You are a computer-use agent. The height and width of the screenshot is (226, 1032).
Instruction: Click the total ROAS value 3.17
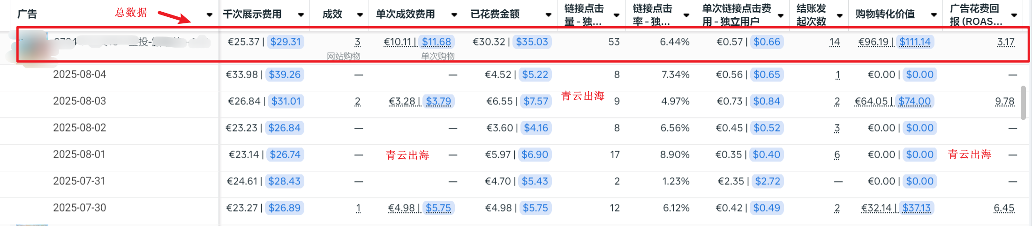point(1005,42)
